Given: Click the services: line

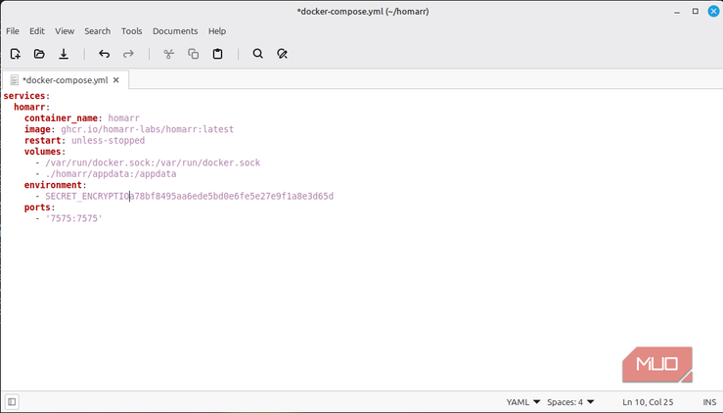Looking at the screenshot, I should (x=26, y=96).
